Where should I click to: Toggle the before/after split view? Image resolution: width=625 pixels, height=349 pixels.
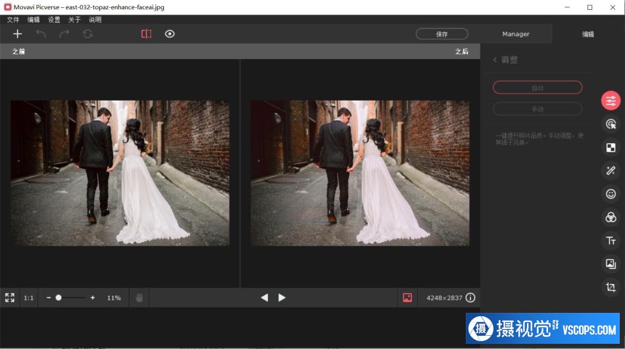pyautogui.click(x=146, y=34)
